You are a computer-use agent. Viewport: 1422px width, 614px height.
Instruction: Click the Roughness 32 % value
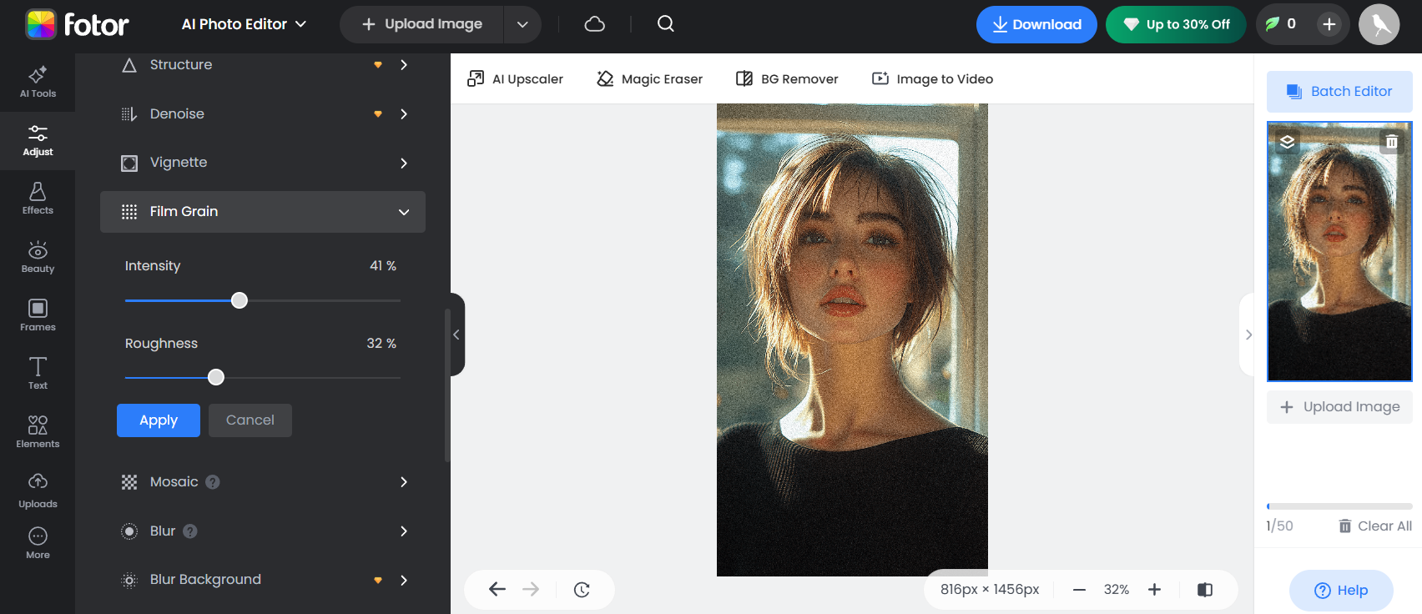(381, 344)
